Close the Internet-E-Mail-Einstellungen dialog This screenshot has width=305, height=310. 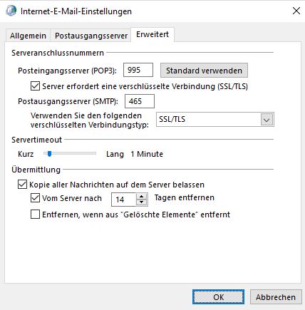(x=296, y=11)
